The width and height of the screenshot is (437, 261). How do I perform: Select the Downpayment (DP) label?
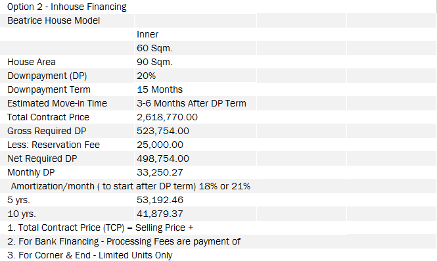[x=47, y=76]
